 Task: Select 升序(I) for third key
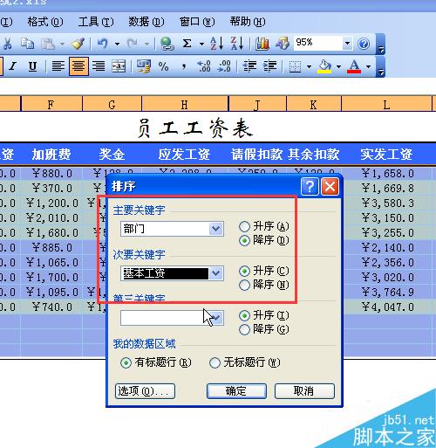coord(244,315)
